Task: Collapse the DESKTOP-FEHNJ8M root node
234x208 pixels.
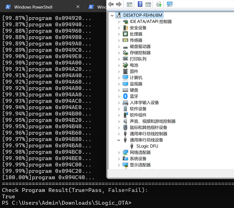Action: coord(112,15)
